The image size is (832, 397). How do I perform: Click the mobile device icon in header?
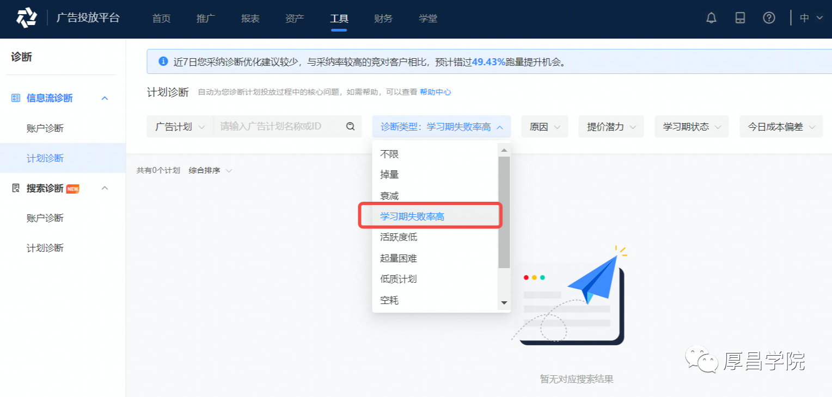click(740, 18)
